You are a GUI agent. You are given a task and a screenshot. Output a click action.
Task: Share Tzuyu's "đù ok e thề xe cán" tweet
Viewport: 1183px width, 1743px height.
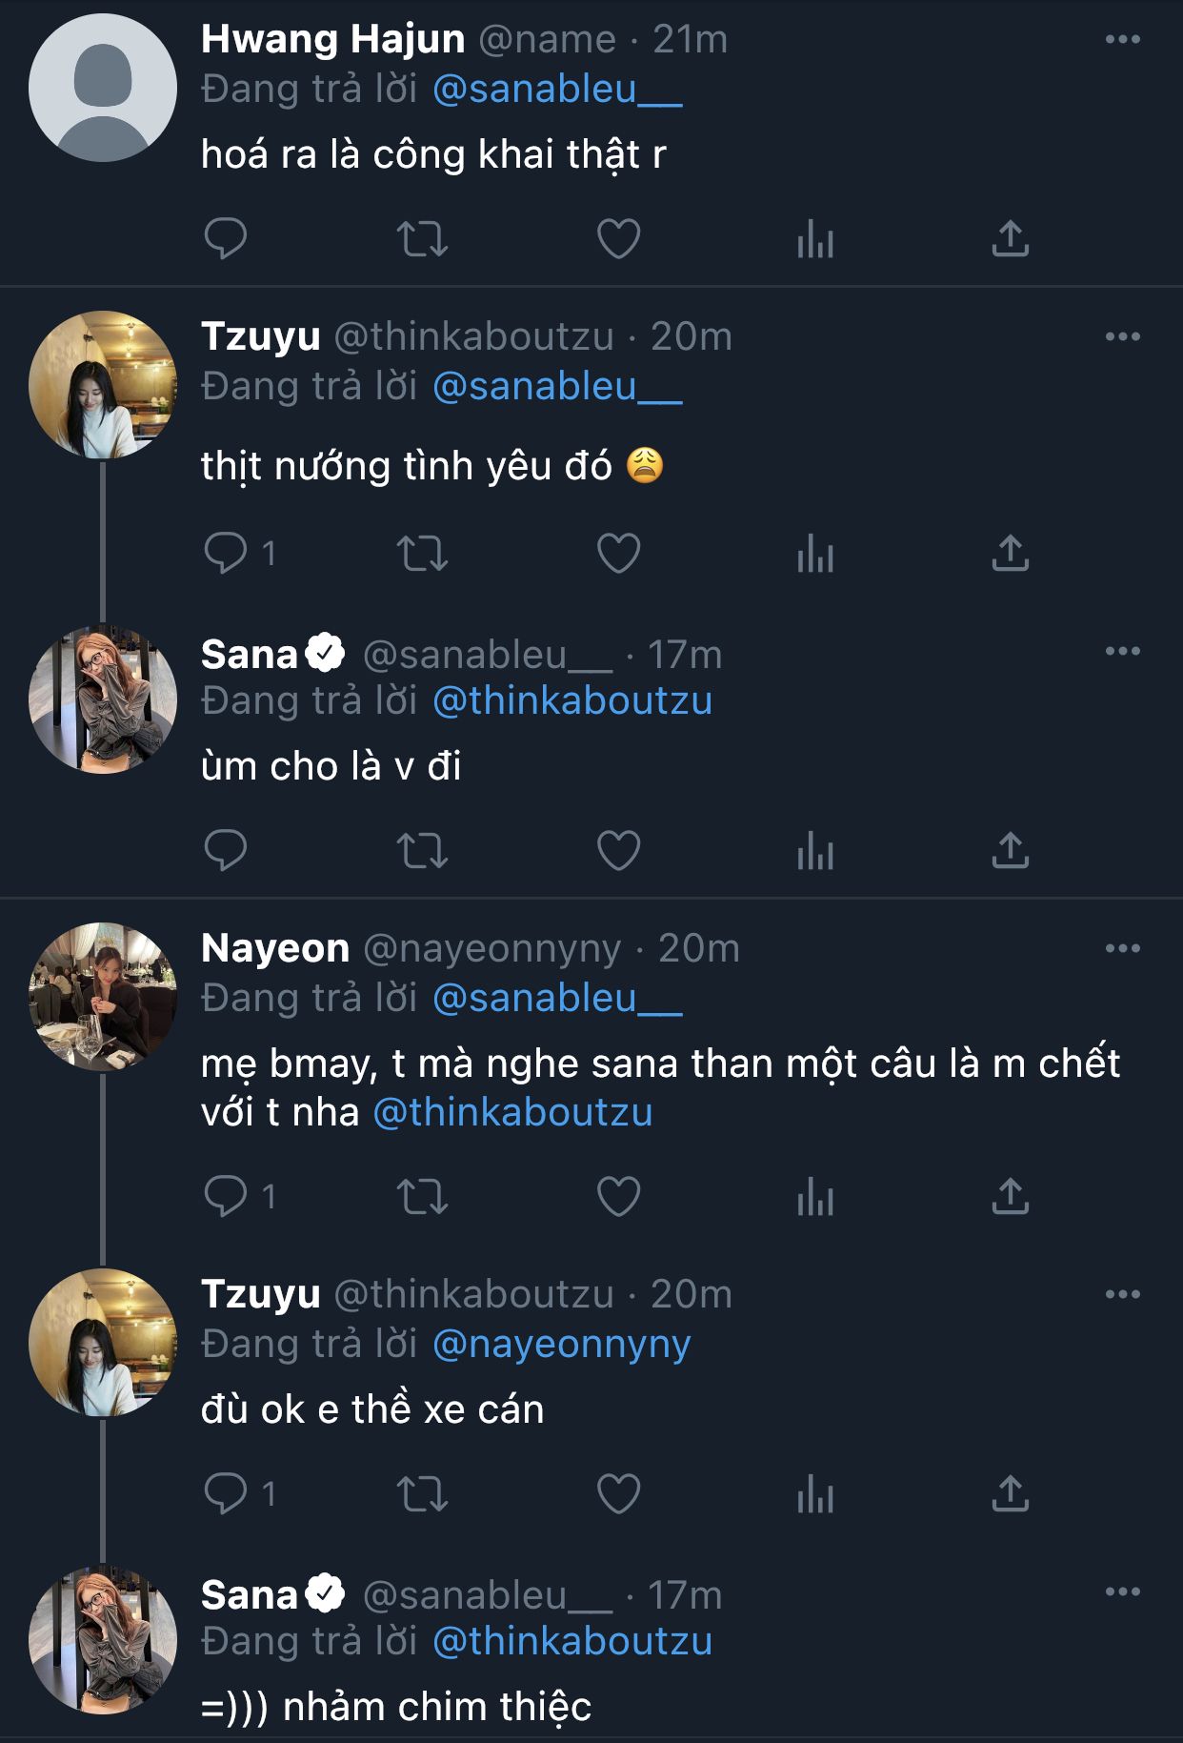[x=1010, y=1493]
